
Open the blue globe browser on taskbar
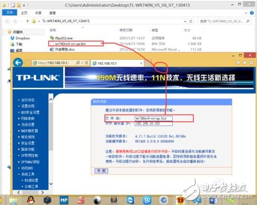pyautogui.click(x=164, y=200)
